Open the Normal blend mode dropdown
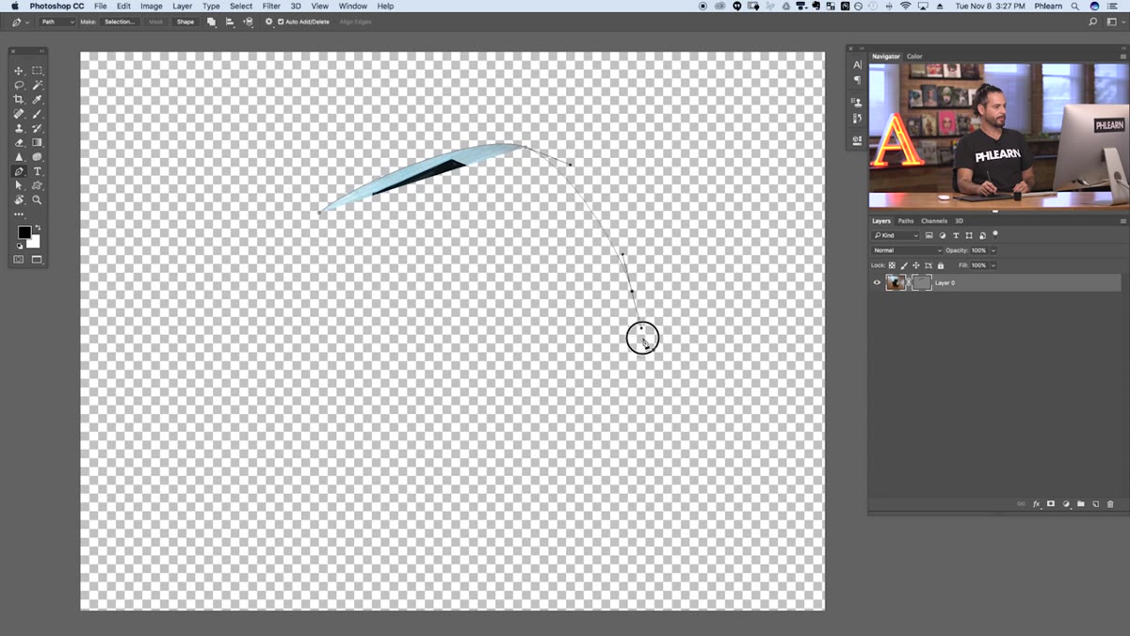Image resolution: width=1130 pixels, height=636 pixels. 907,250
